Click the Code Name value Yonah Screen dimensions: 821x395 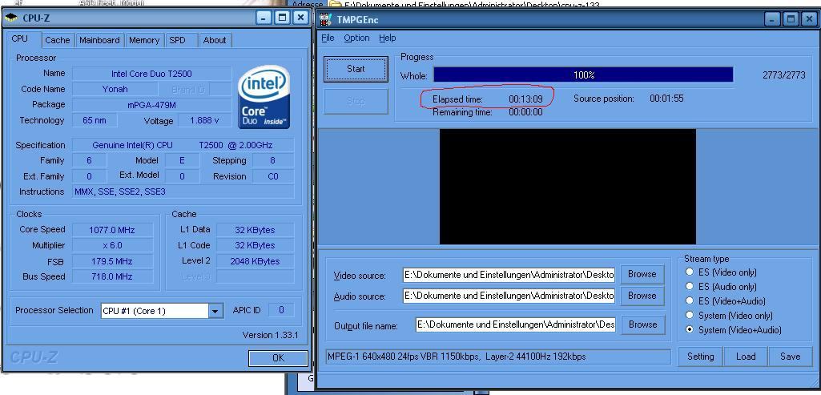(115, 89)
